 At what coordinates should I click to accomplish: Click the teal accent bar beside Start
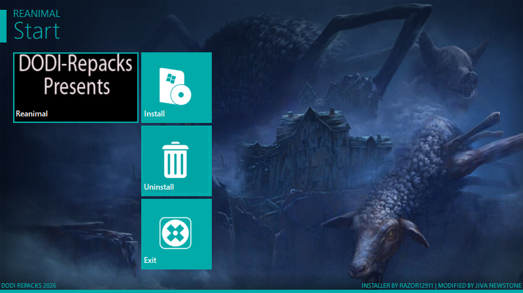pyautogui.click(x=3, y=25)
